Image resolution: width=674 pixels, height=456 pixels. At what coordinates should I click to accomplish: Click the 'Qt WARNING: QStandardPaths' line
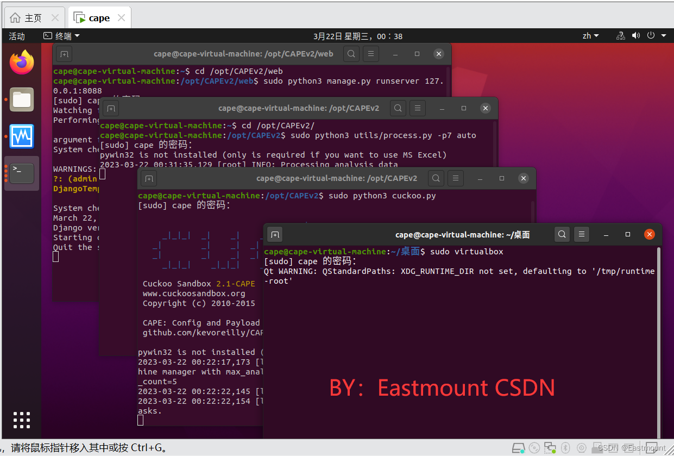coord(459,271)
